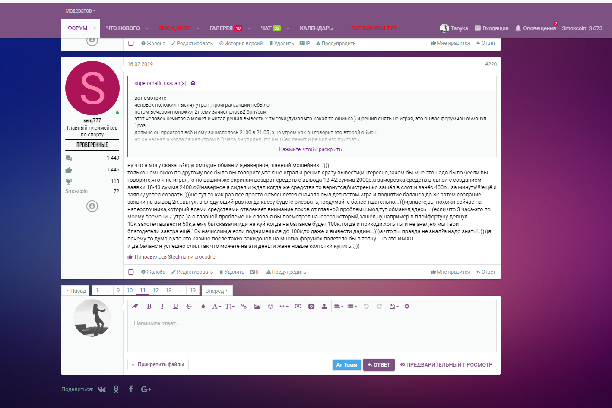Toggle BB code mode with gear icon
The width and height of the screenshot is (612, 408).
click(407, 306)
